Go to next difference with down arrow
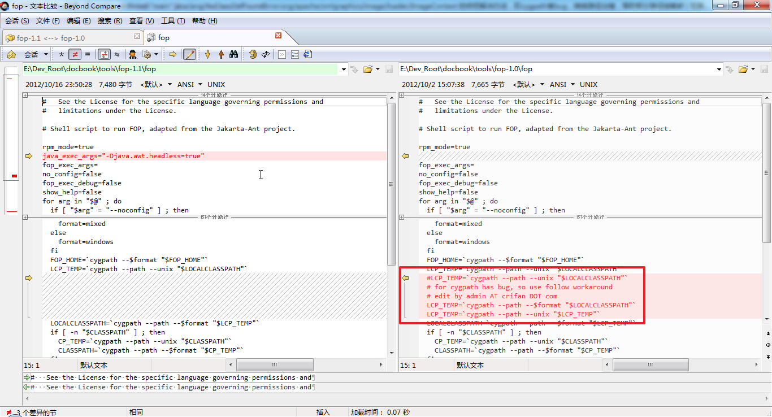772x417 pixels. pos(207,55)
